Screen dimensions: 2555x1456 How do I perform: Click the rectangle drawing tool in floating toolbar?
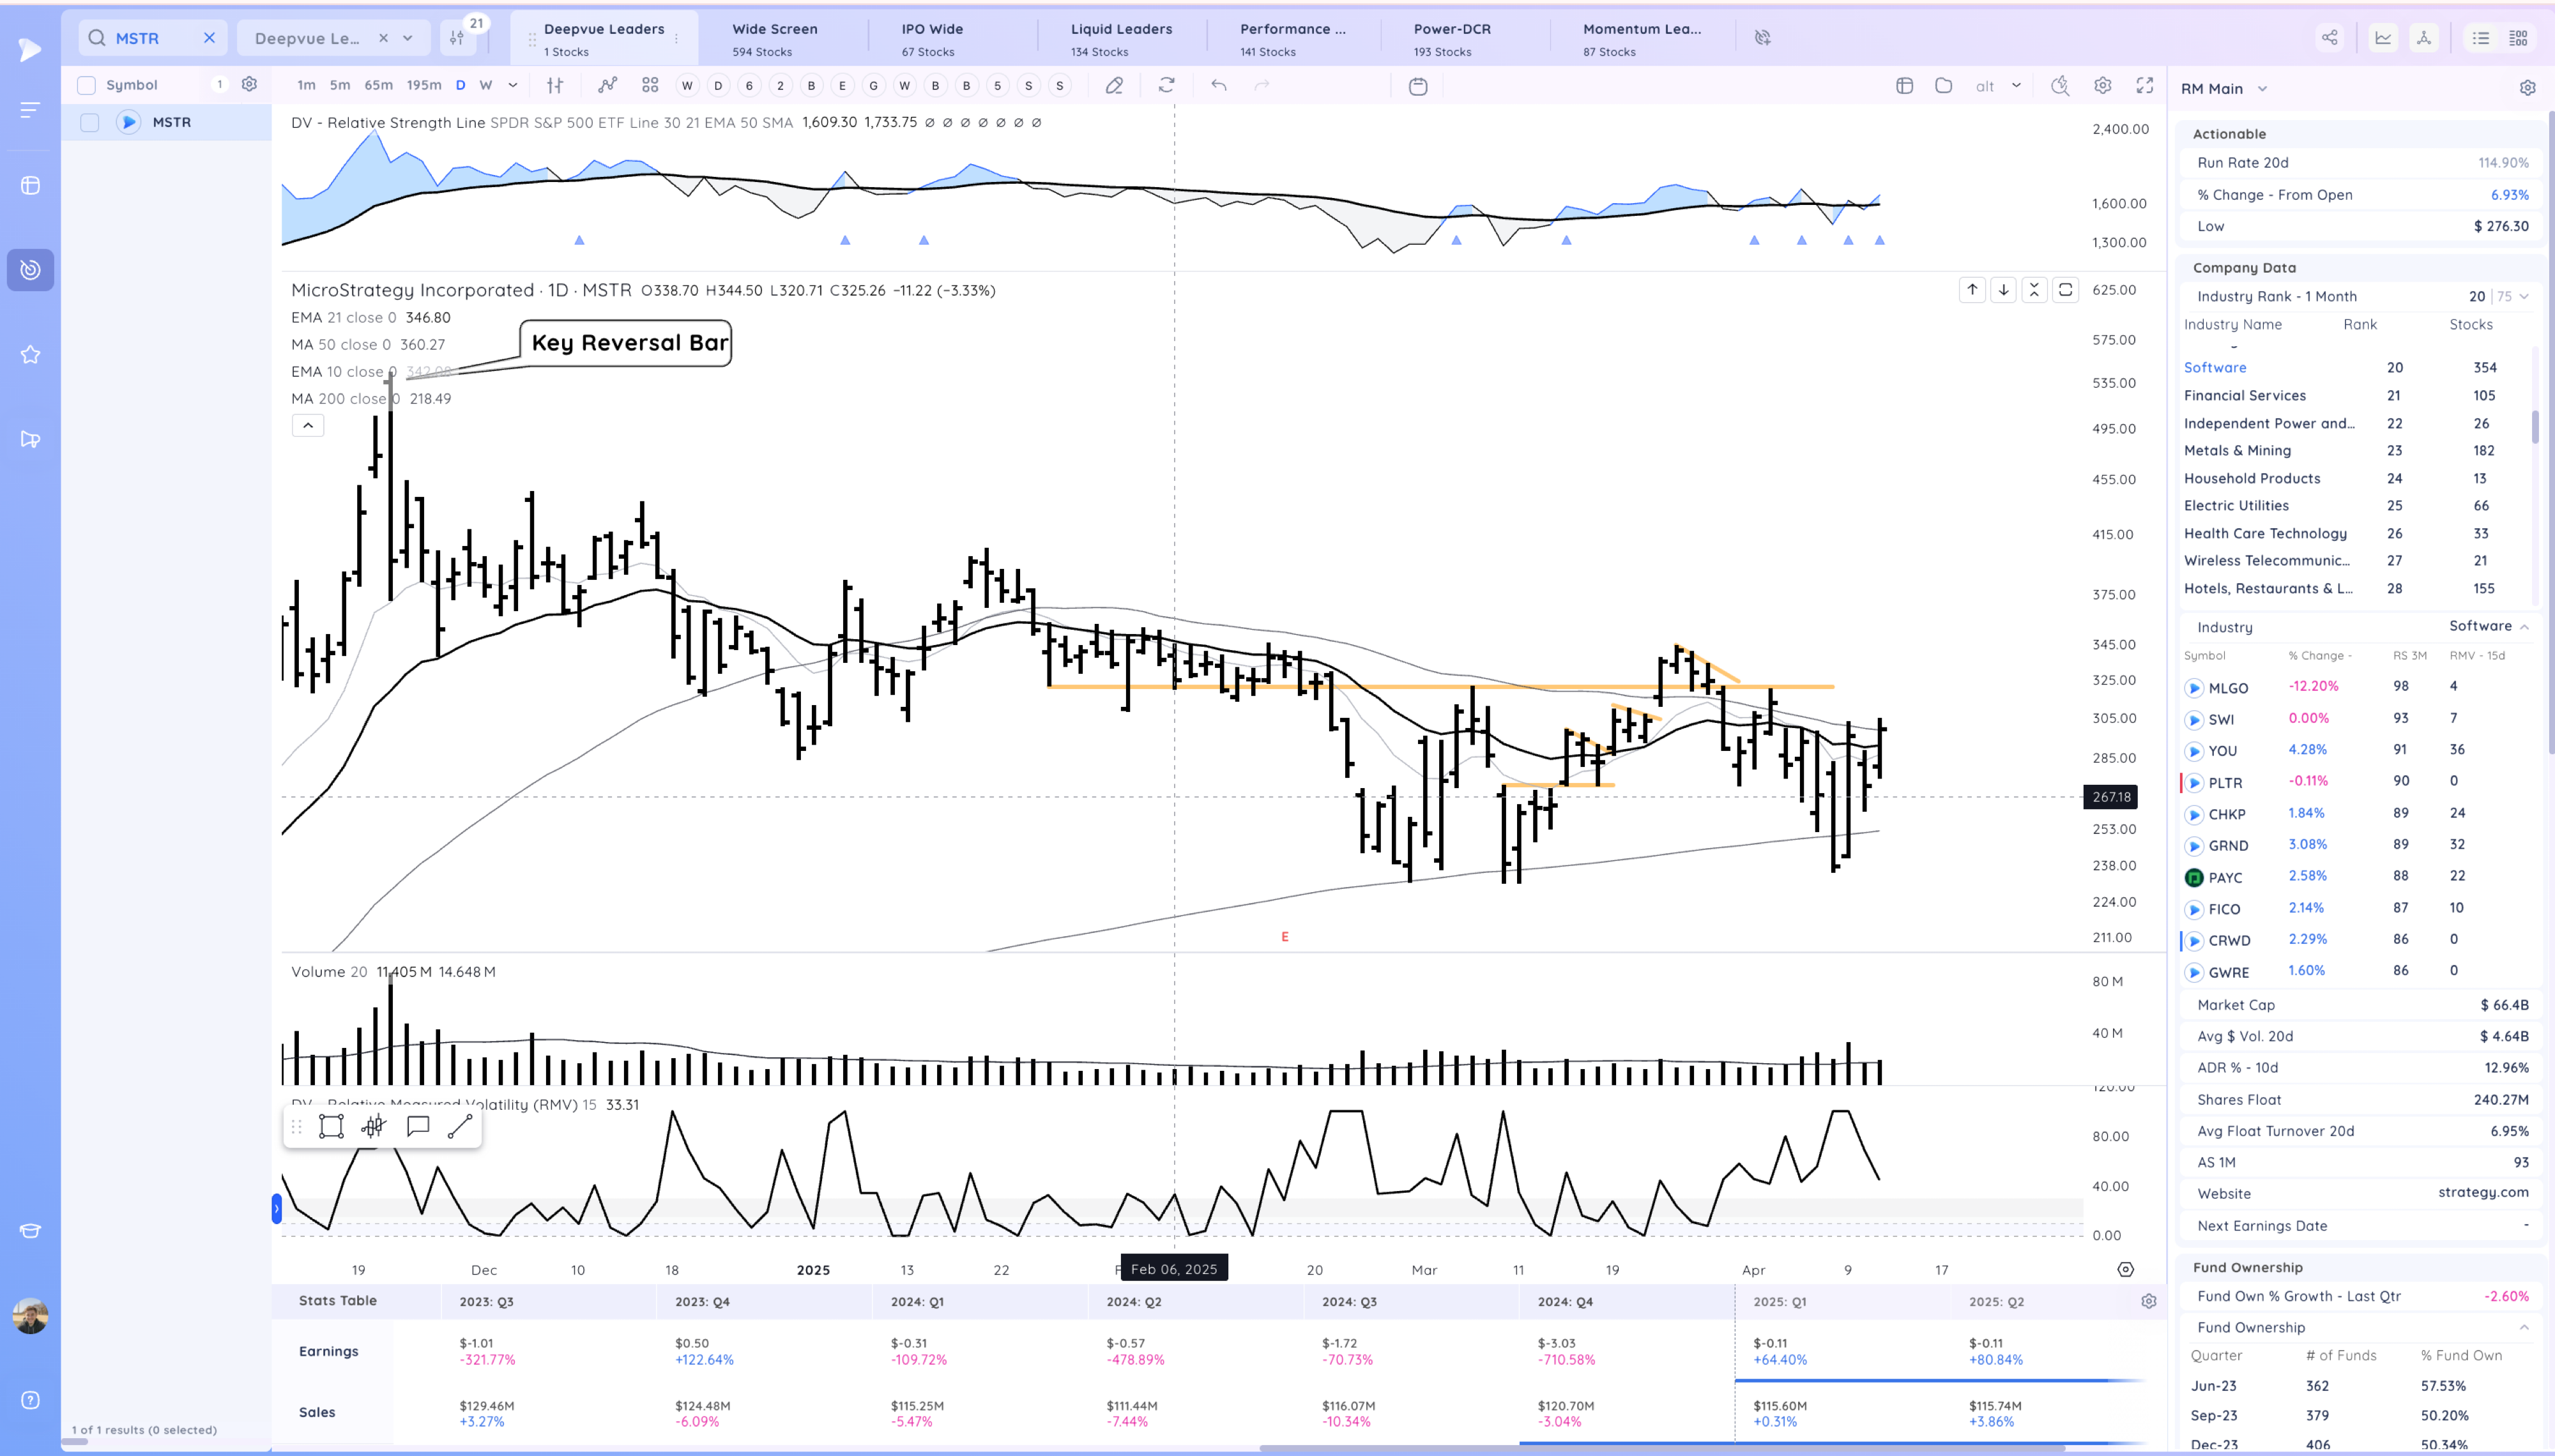point(331,1127)
